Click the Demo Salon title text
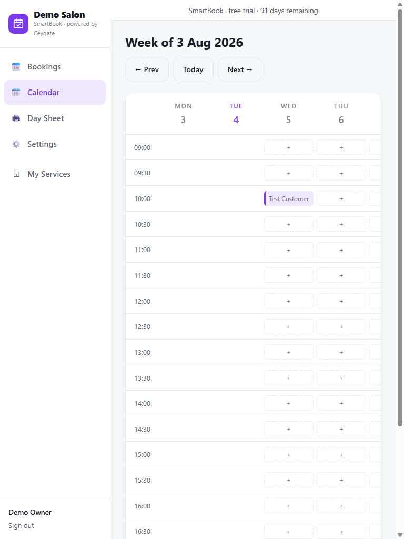Screen dimensions: 404x539 pos(59,15)
